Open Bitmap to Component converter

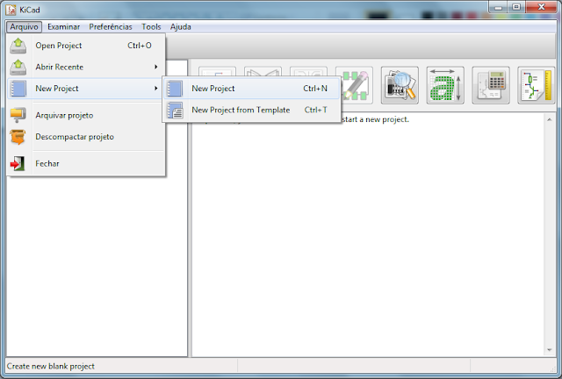pos(445,85)
